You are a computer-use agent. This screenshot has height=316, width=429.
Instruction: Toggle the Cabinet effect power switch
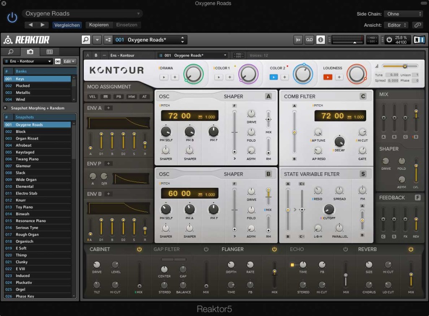click(x=138, y=249)
